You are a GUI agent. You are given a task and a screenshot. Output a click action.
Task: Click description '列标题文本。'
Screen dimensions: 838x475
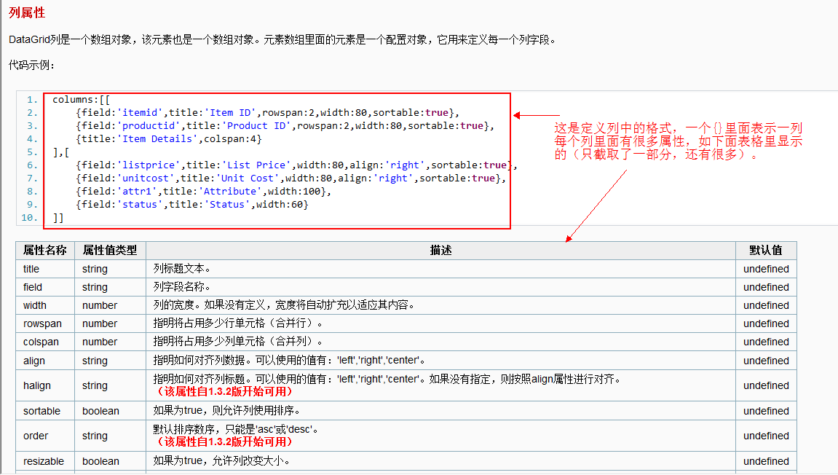pos(182,269)
